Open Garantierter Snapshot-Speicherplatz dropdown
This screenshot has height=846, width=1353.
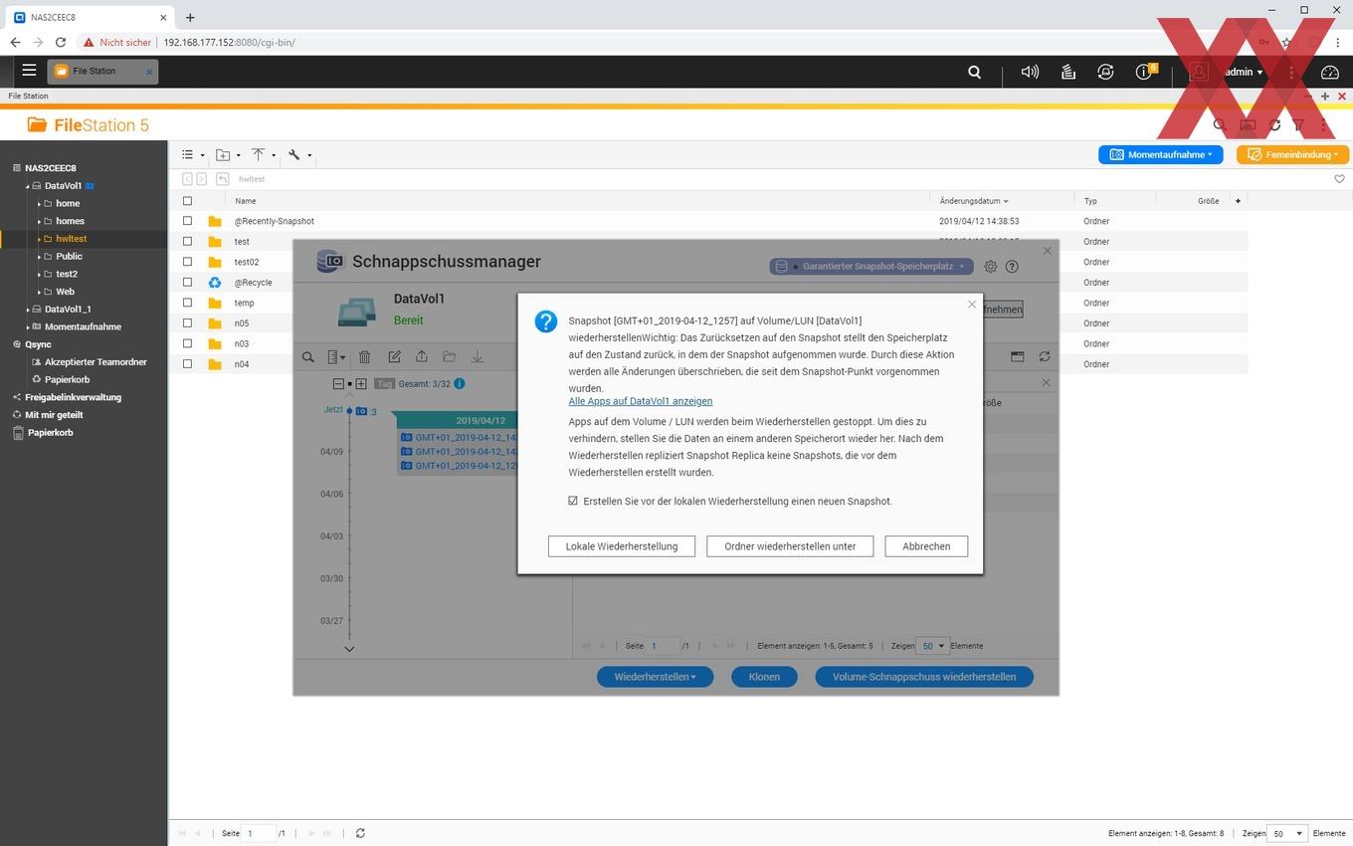871,267
